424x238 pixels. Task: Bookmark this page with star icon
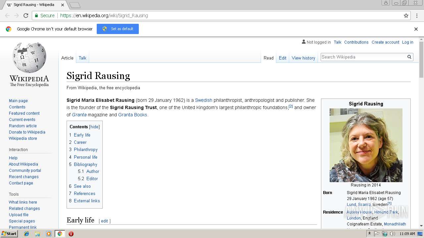(406, 16)
